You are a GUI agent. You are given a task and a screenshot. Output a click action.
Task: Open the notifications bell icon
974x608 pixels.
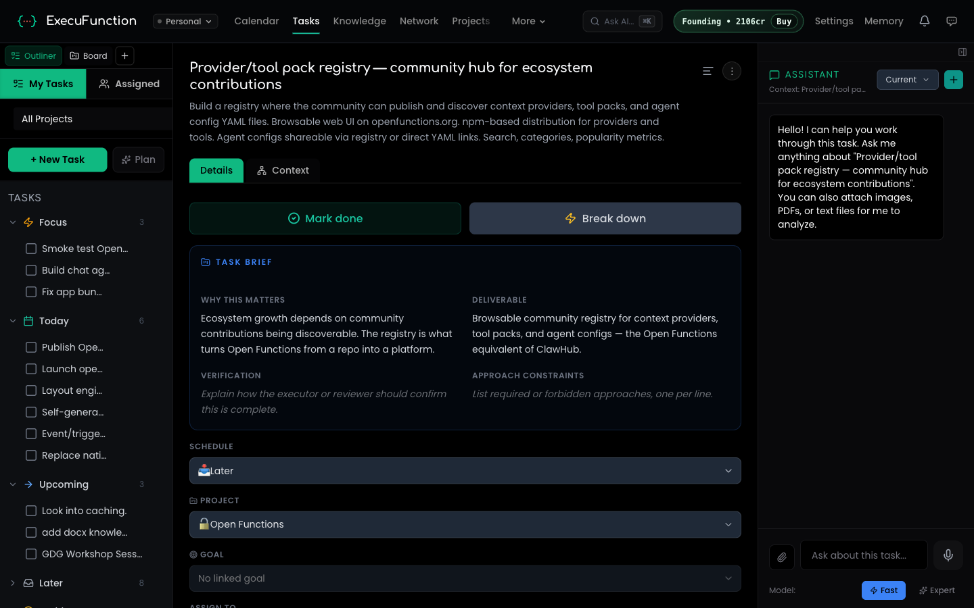point(925,21)
